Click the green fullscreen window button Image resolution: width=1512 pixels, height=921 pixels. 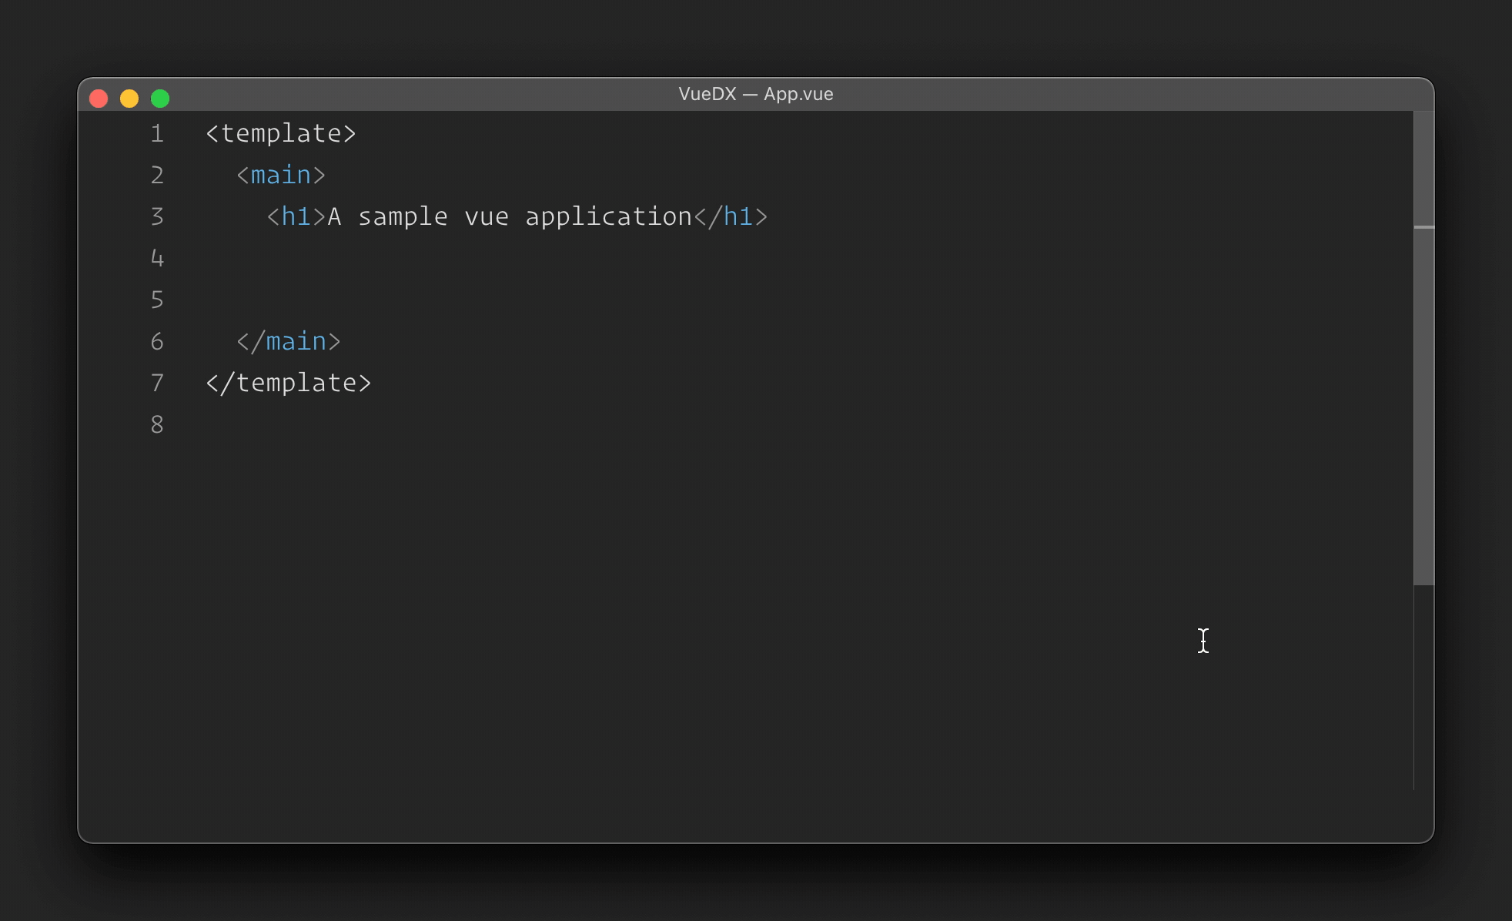(160, 99)
